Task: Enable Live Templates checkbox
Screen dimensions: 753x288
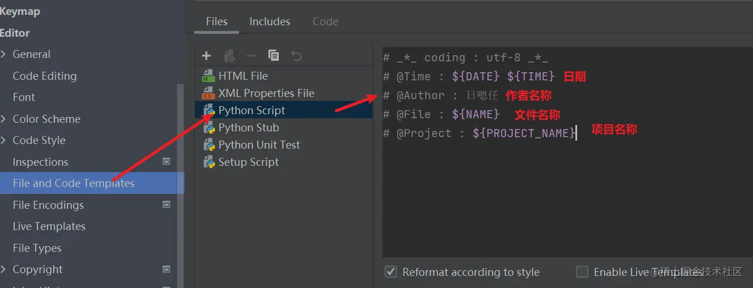Action: (x=582, y=271)
